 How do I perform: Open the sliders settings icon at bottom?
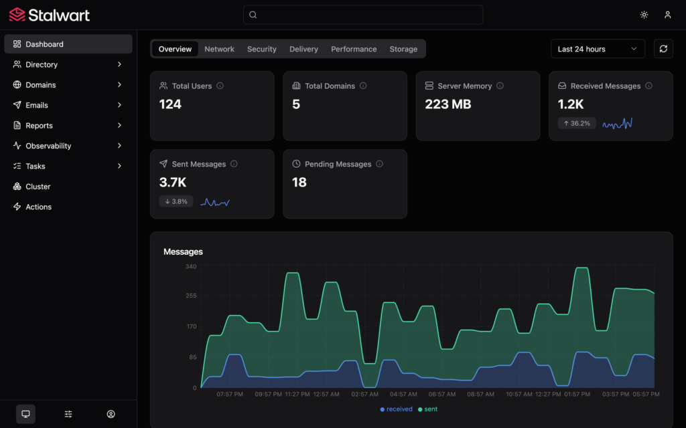pyautogui.click(x=68, y=413)
